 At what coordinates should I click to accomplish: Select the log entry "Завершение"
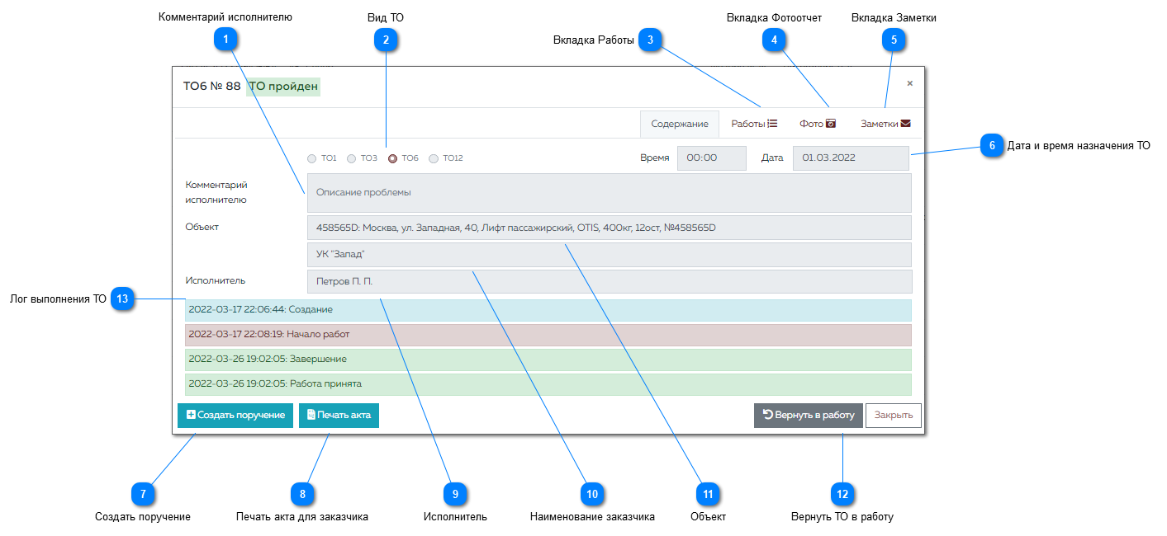point(548,360)
